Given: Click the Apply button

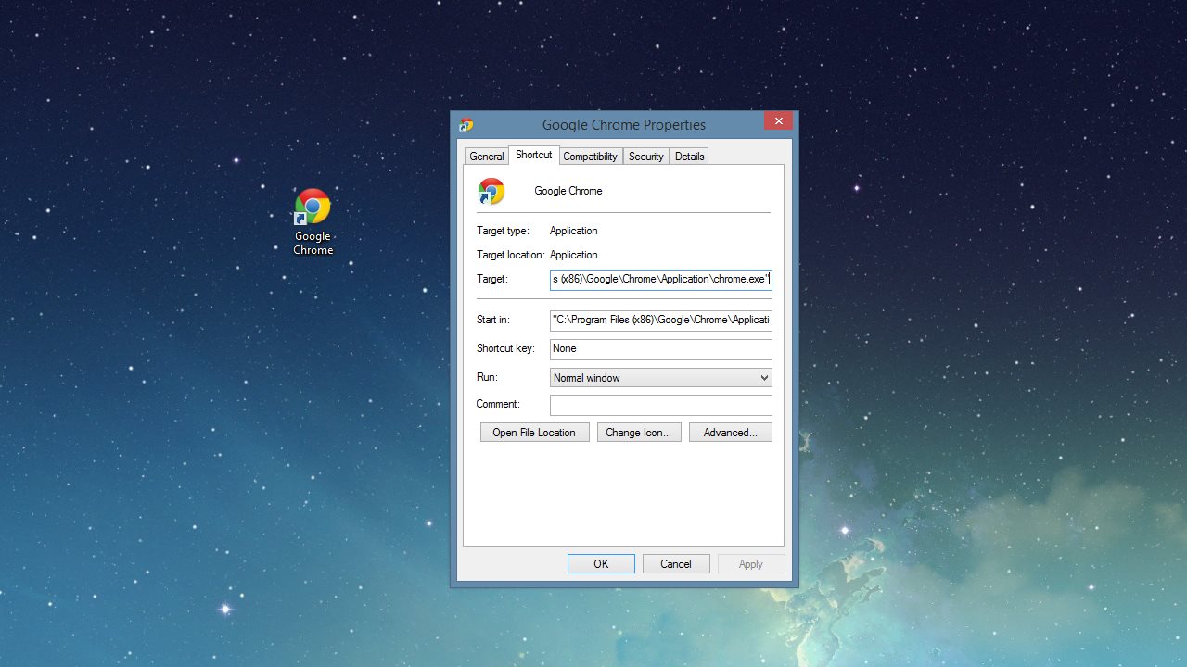Looking at the screenshot, I should pos(751,564).
